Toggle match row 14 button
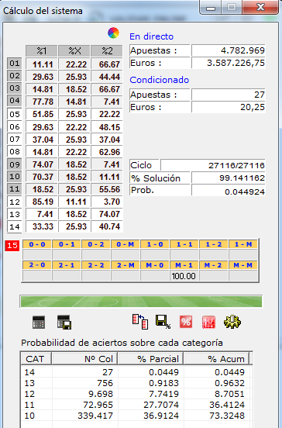This screenshot has width=282, height=428. 15,226
